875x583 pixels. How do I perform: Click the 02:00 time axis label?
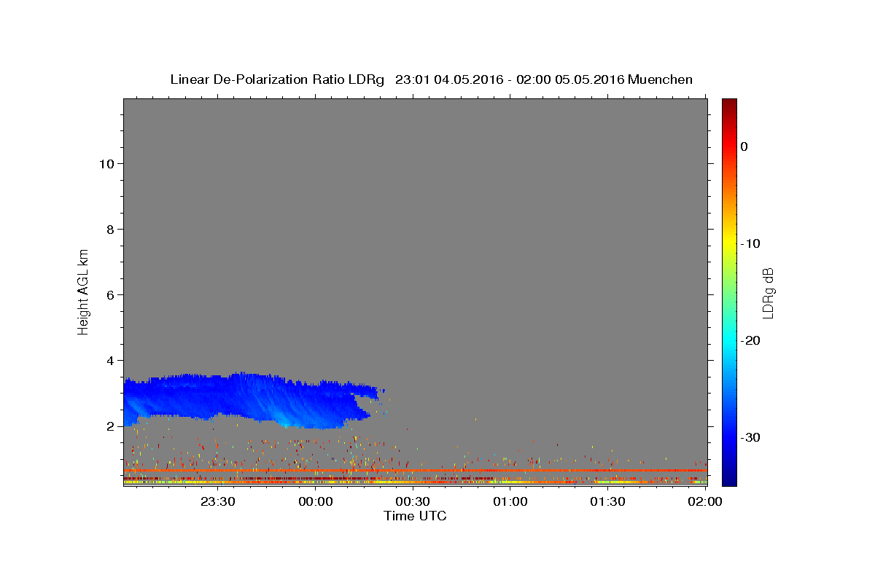(x=705, y=501)
